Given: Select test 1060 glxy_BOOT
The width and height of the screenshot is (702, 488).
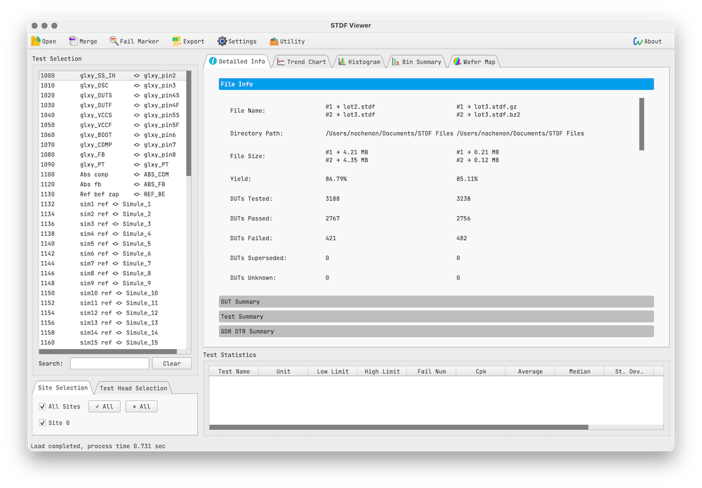Looking at the screenshot, I should (x=112, y=135).
